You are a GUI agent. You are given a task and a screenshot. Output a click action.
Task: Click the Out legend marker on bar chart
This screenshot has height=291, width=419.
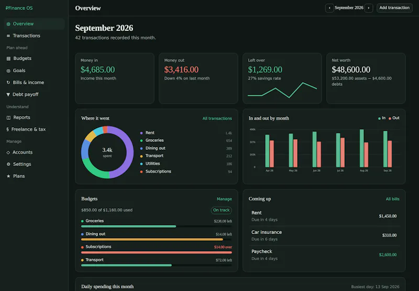click(x=390, y=118)
